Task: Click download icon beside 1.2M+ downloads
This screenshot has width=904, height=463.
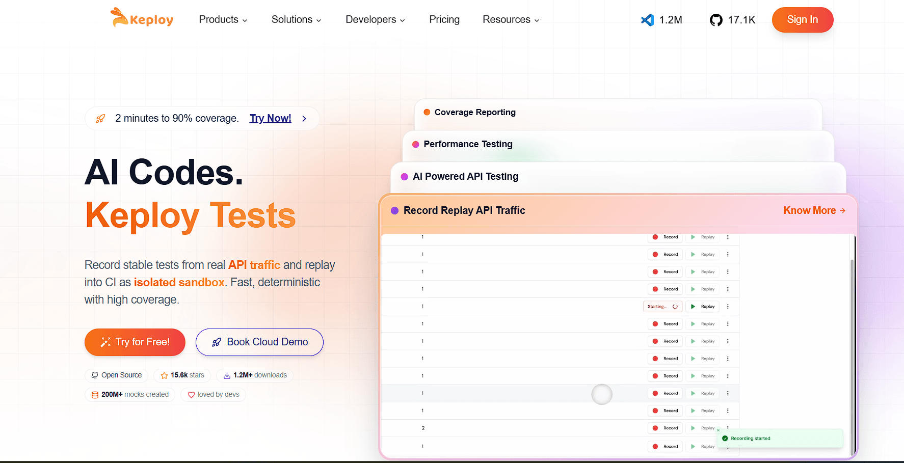Action: pyautogui.click(x=227, y=375)
